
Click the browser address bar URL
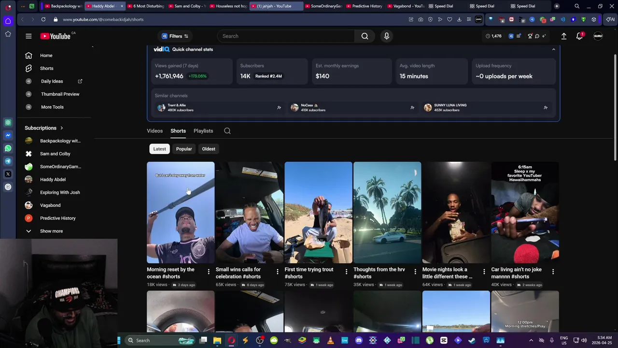(x=103, y=19)
